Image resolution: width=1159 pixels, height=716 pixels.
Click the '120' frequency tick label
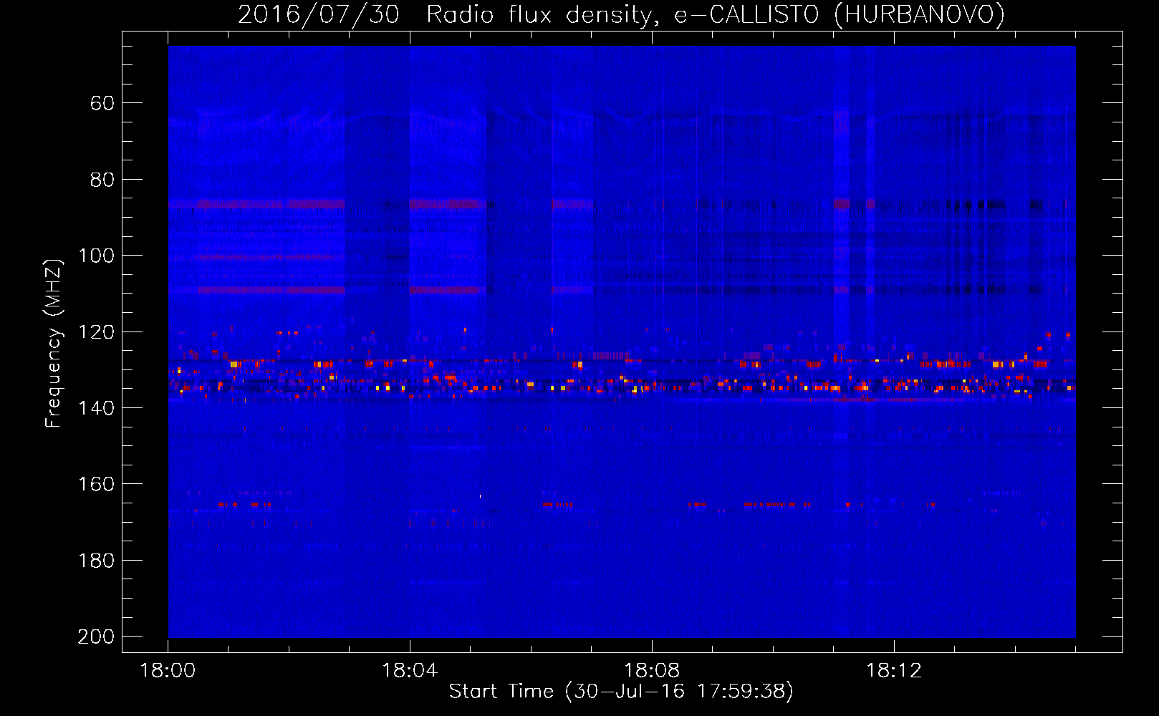tap(96, 332)
